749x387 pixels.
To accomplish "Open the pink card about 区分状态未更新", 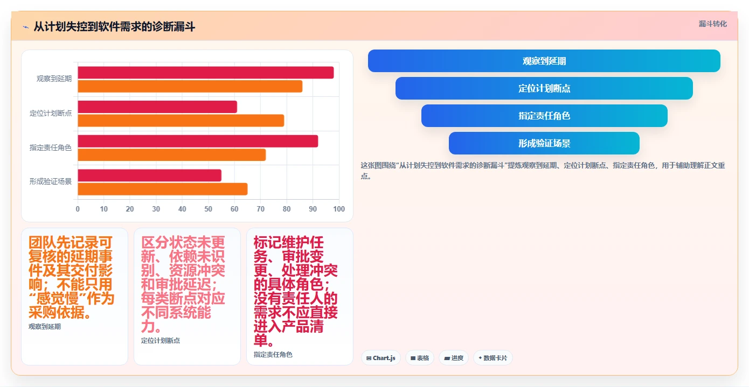I will tap(187, 297).
